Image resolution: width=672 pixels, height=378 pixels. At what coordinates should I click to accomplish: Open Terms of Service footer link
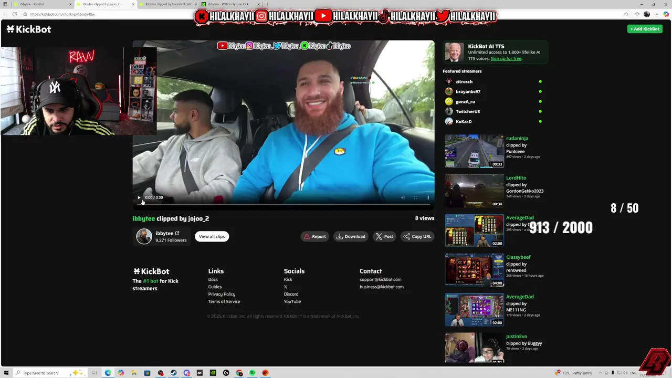click(x=224, y=301)
